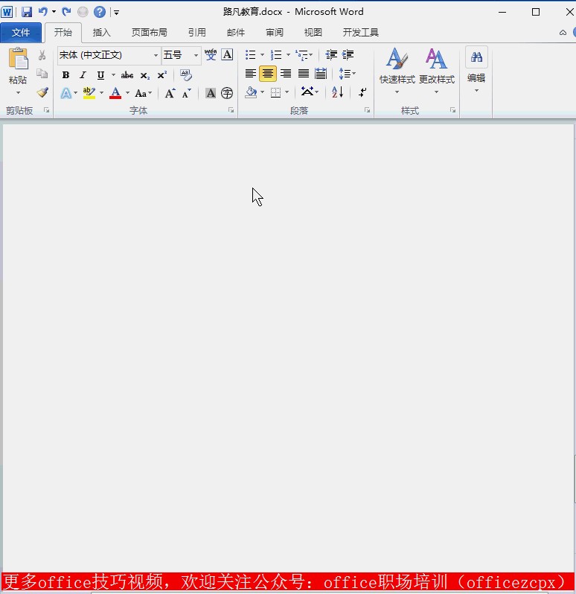
Task: Click the Save icon in quick access toolbar
Action: (27, 12)
